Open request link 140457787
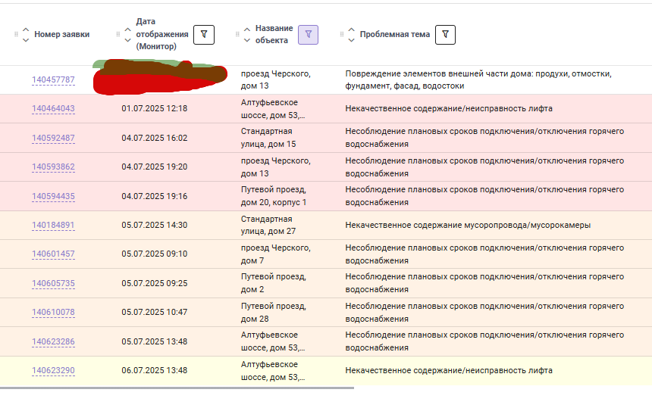 [53, 79]
